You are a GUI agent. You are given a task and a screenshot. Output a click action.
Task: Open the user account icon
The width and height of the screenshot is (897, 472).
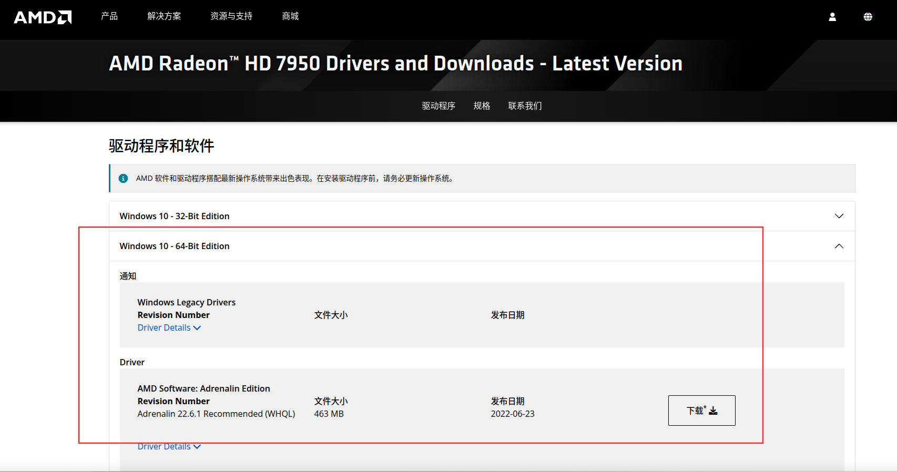[832, 17]
